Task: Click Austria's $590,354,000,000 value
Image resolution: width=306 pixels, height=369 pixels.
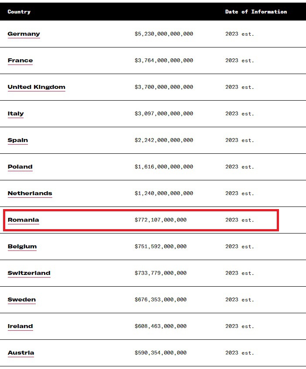Action: tap(160, 353)
